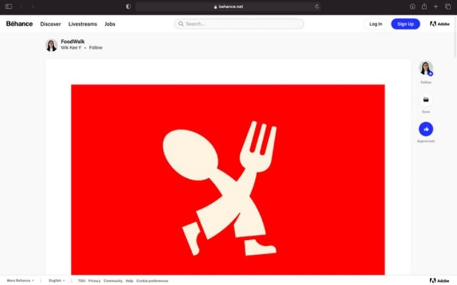The width and height of the screenshot is (457, 285).
Task: Appreciate the project with thumbs-up button
Action: click(426, 129)
